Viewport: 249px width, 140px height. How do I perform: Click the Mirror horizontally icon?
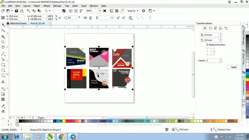point(85,18)
